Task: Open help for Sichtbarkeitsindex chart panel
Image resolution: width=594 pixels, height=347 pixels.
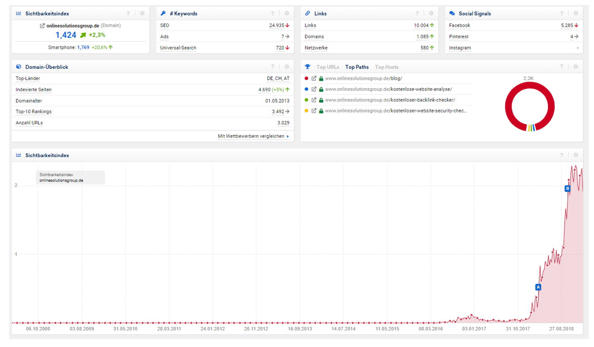Action: click(562, 155)
